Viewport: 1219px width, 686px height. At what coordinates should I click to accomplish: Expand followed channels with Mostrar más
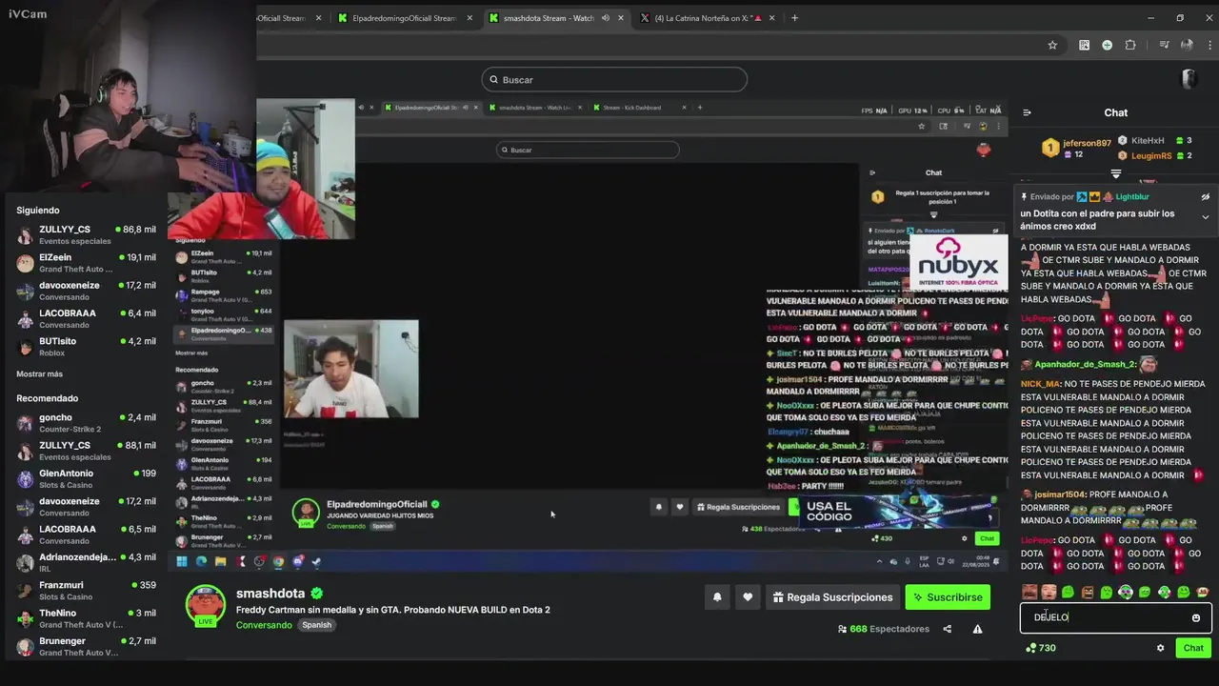pyautogui.click(x=39, y=373)
